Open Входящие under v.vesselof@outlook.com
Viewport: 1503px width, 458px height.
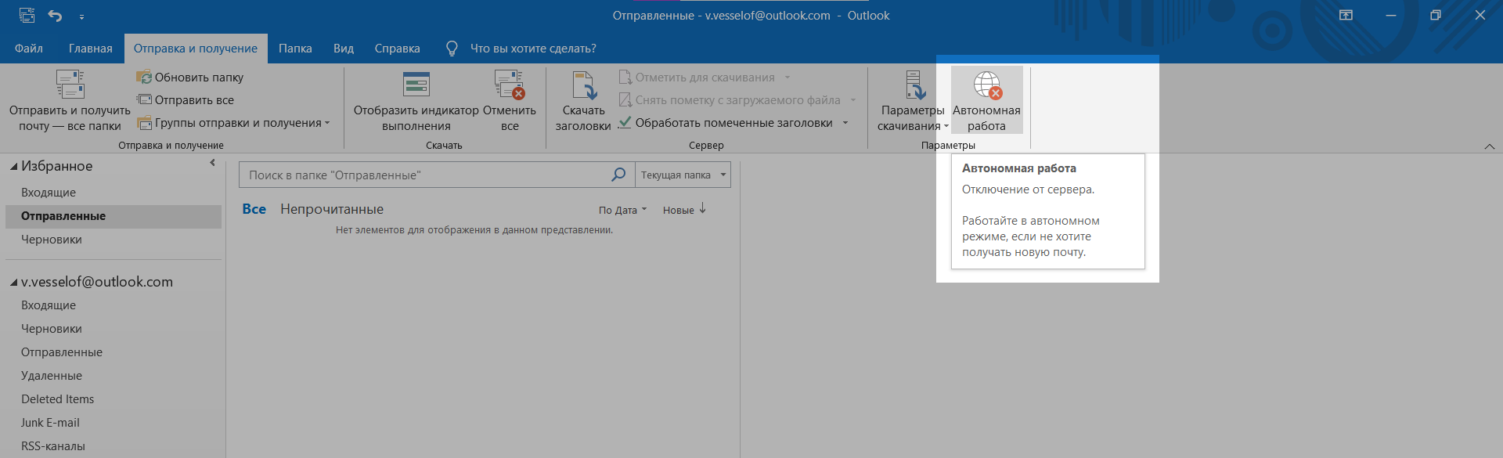tap(49, 305)
